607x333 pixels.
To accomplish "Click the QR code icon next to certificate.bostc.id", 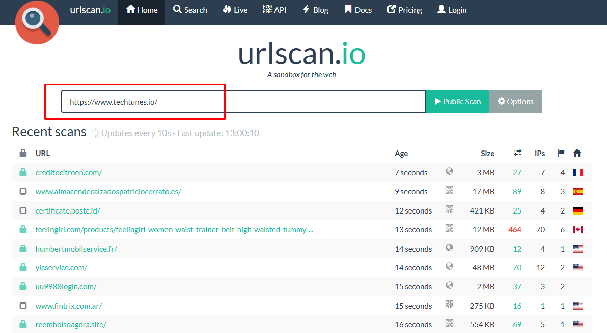I will point(450,210).
